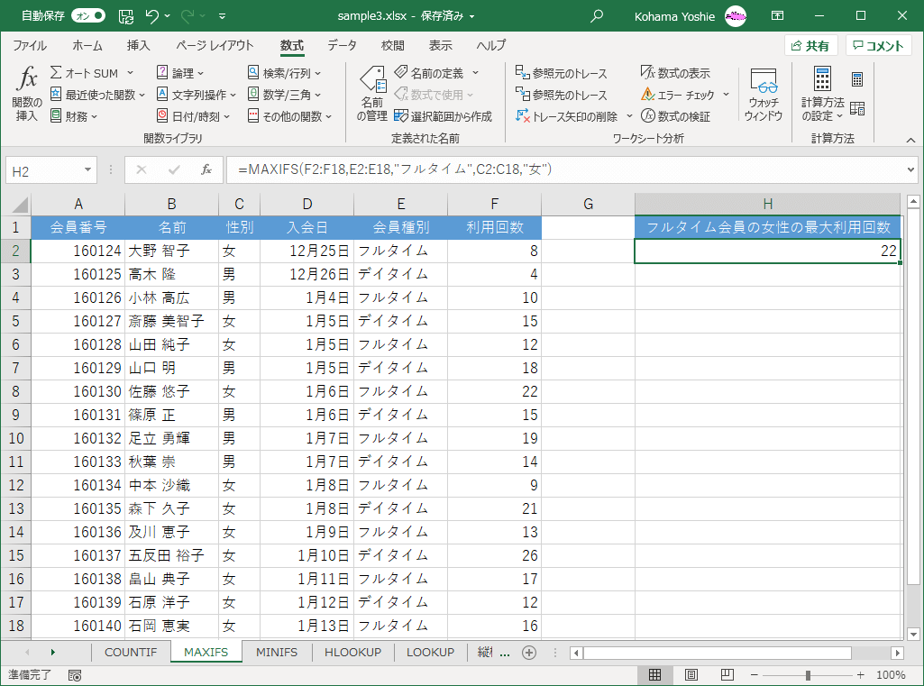Open More Functions (その他の関数) menu
The width and height of the screenshot is (924, 686).
point(290,116)
